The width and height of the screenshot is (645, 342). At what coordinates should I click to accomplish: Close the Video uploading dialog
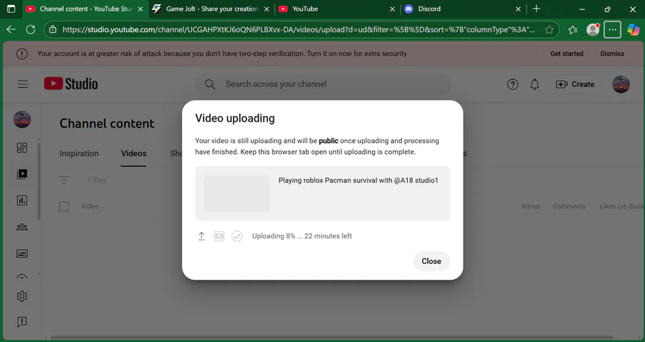tap(431, 261)
